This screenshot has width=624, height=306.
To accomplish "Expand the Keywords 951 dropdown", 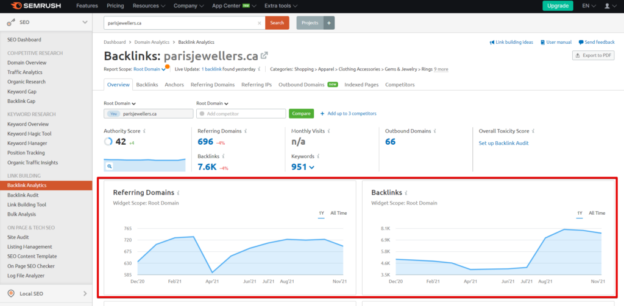I will 303,167.
